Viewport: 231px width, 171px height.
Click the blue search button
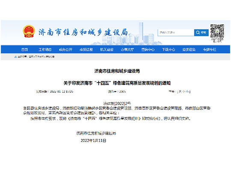[x=201, y=32]
